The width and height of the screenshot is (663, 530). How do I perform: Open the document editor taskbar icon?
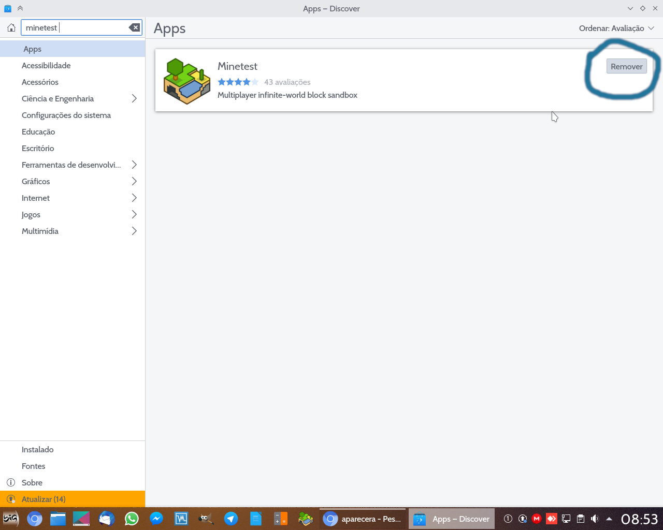coord(256,519)
